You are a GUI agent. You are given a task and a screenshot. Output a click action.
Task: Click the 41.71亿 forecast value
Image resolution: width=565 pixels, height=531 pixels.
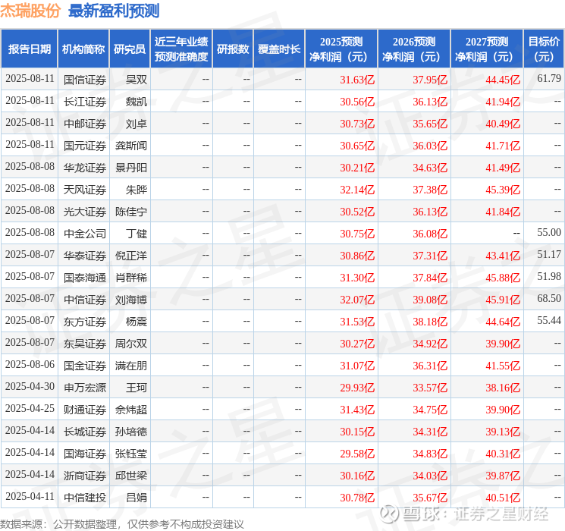[503, 146]
